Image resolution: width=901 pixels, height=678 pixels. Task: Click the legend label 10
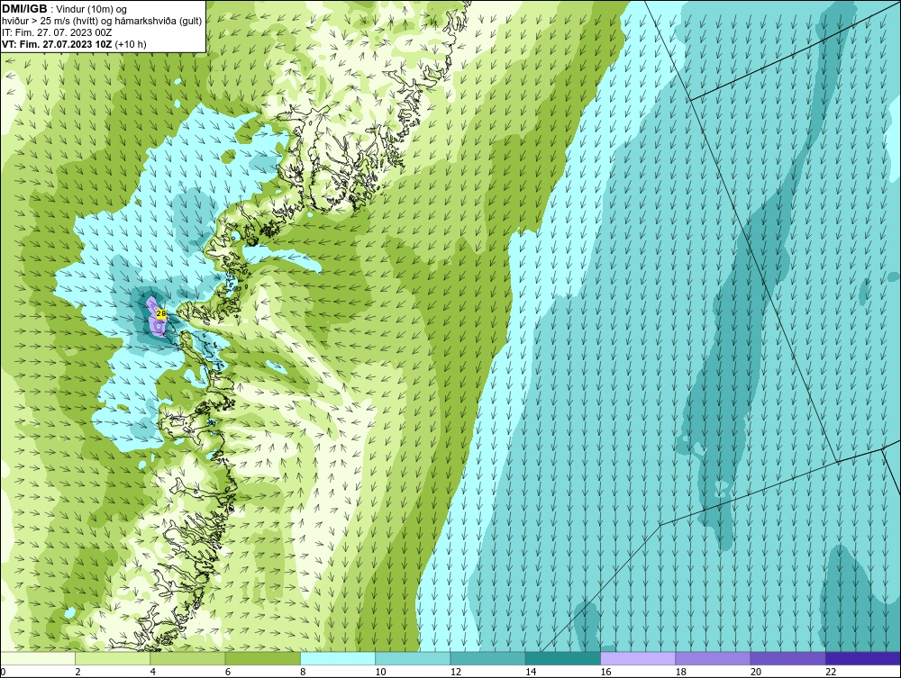(x=380, y=672)
